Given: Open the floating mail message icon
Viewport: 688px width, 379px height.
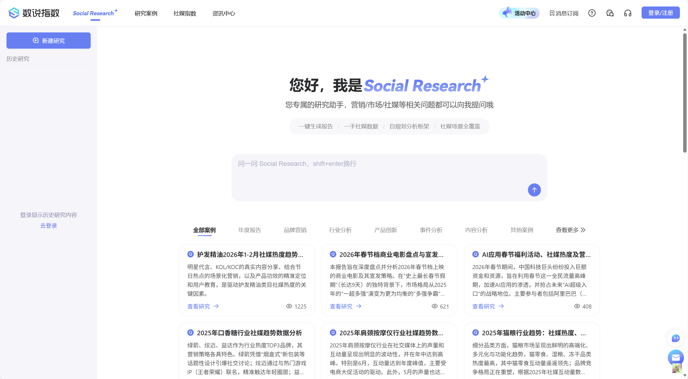Looking at the screenshot, I should (676, 358).
